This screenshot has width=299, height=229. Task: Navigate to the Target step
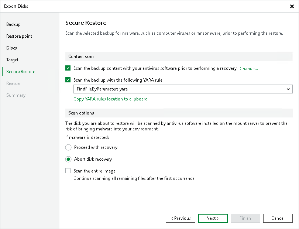point(12,60)
